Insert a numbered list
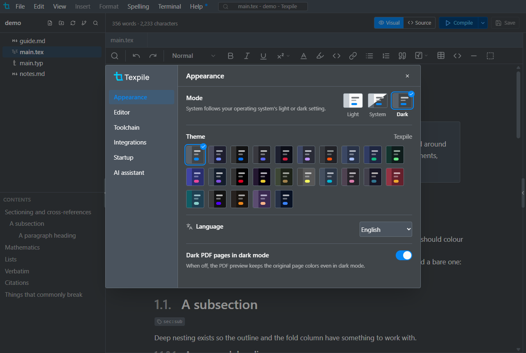 (x=386, y=56)
